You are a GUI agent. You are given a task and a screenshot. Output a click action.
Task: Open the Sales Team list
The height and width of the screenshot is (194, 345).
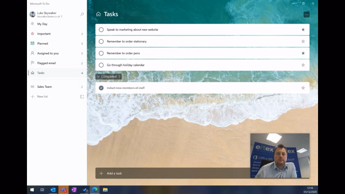[57, 87]
